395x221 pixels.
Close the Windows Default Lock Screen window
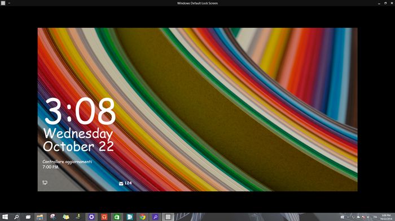[x=392, y=3]
